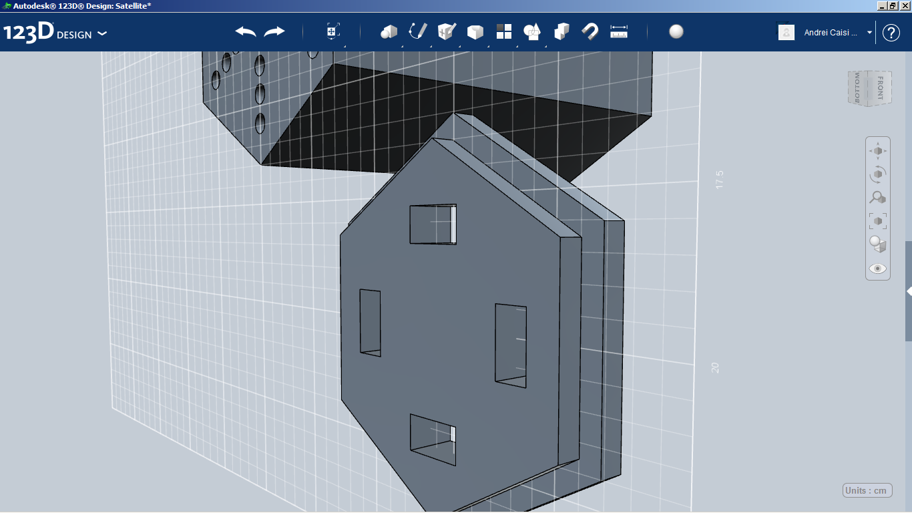912x513 pixels.
Task: Select the Pan navigation tool
Action: pyautogui.click(x=878, y=151)
